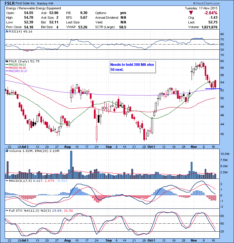Click the Ask price 52.96
Viewport: 234px width, 243px height.
click(x=54, y=13)
